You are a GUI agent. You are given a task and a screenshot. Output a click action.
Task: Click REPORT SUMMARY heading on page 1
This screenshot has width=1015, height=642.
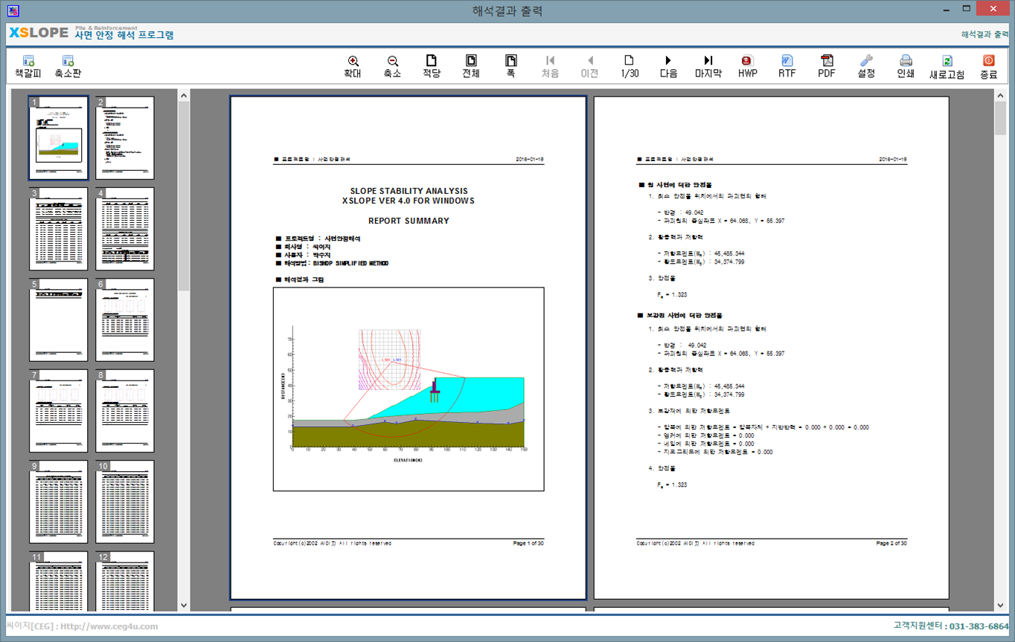(409, 221)
